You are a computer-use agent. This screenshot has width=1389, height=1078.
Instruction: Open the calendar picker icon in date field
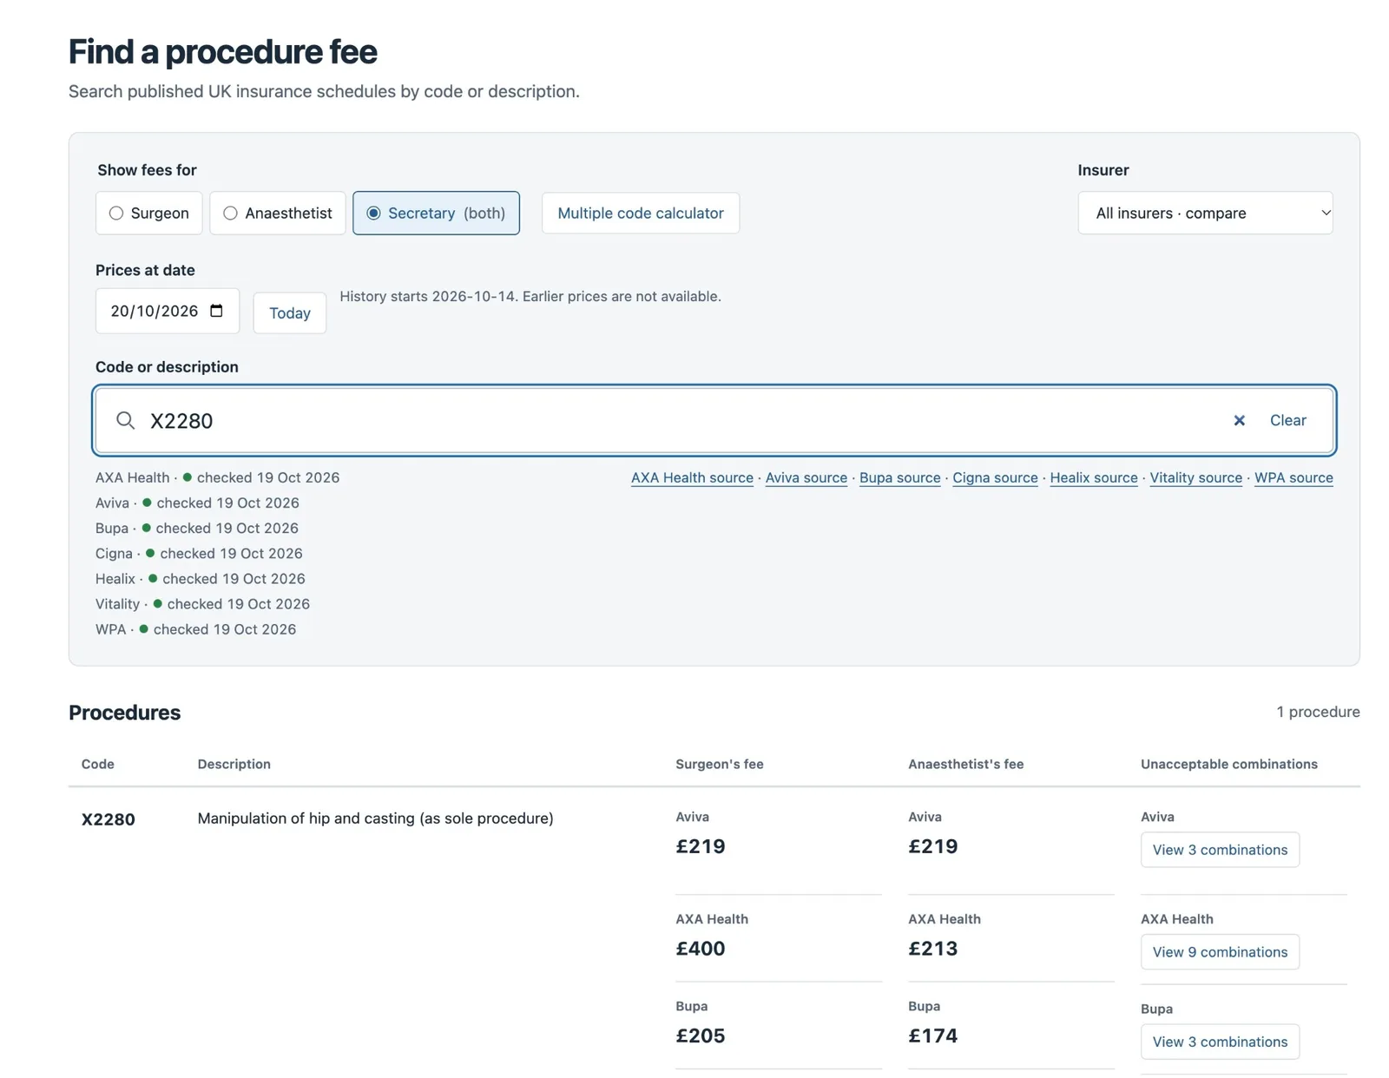click(x=216, y=311)
